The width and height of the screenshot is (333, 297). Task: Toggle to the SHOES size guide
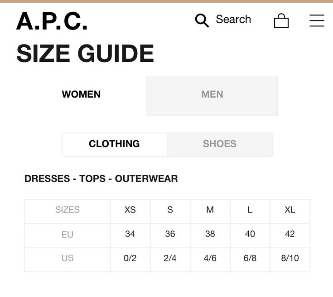coord(220,144)
